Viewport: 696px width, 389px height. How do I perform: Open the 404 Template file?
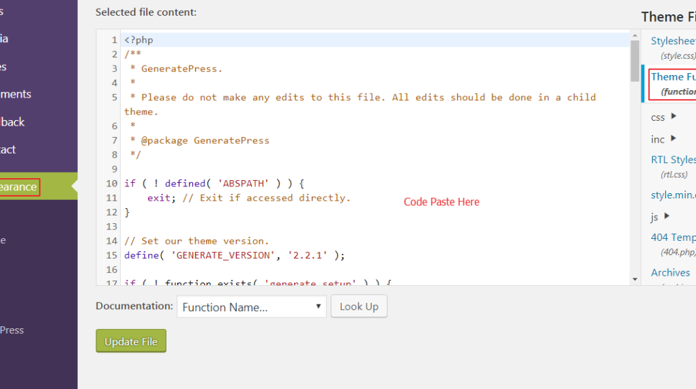click(673, 237)
